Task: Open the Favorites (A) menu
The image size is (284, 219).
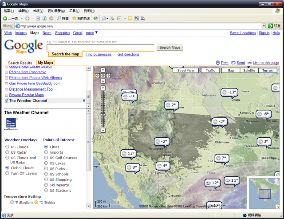Action: tap(56, 11)
